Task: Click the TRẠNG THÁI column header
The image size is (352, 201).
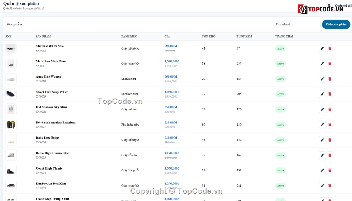Action: tap(284, 37)
